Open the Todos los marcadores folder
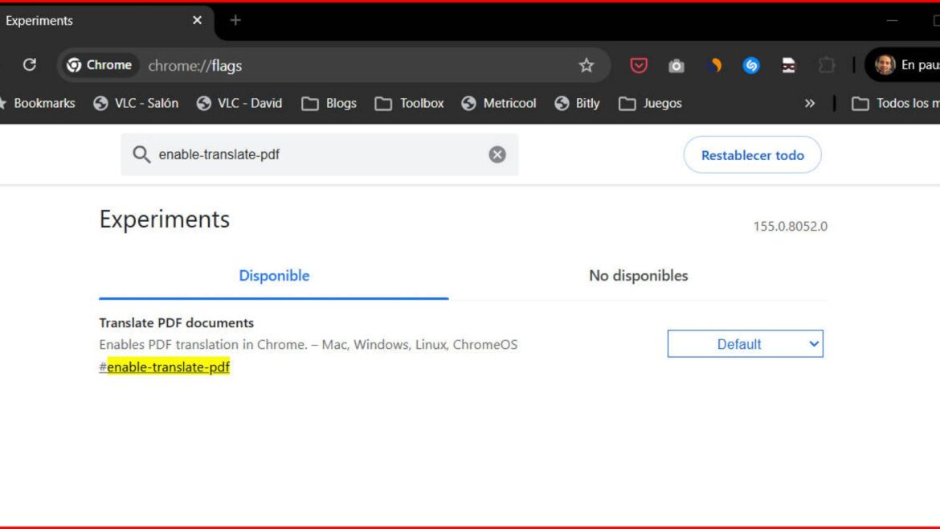Viewport: 940px width, 529px height. pyautogui.click(x=895, y=103)
